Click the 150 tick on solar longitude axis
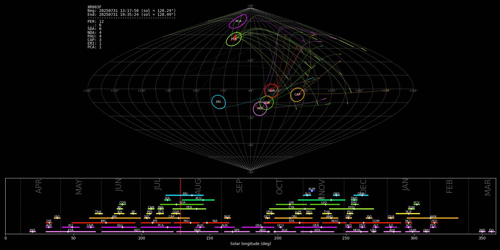Screen dimensions: 500x250 tap(210, 238)
